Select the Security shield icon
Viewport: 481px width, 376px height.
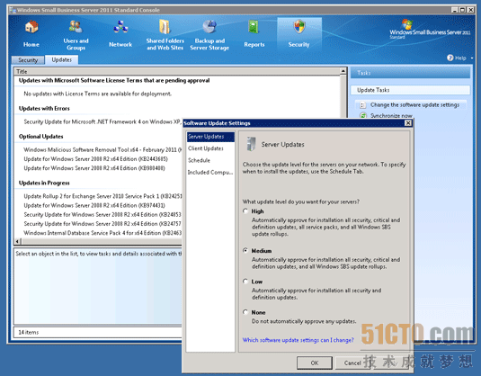tap(299, 27)
